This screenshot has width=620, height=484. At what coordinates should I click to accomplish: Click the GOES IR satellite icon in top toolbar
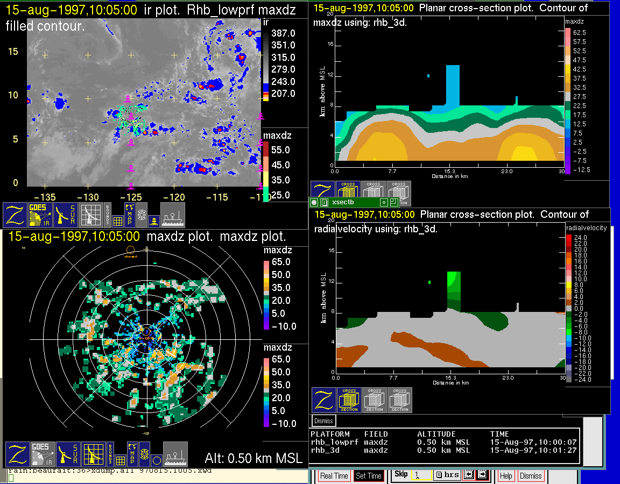point(41,215)
